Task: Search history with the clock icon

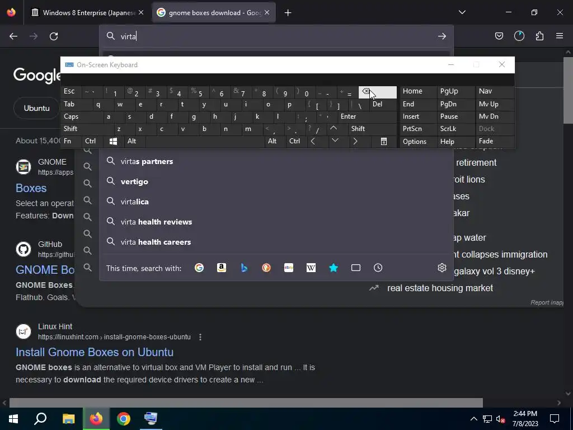Action: (378, 268)
